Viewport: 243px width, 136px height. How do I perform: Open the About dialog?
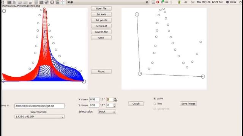[x=101, y=71]
